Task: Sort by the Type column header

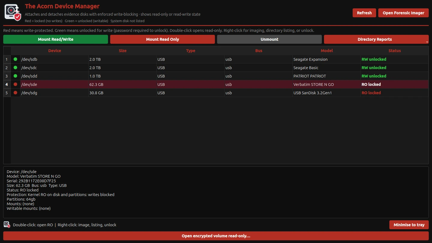Action: [x=190, y=51]
